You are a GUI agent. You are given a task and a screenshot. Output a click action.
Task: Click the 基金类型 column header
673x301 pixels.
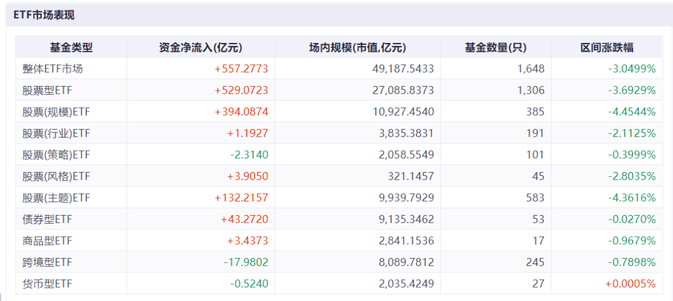[71, 47]
